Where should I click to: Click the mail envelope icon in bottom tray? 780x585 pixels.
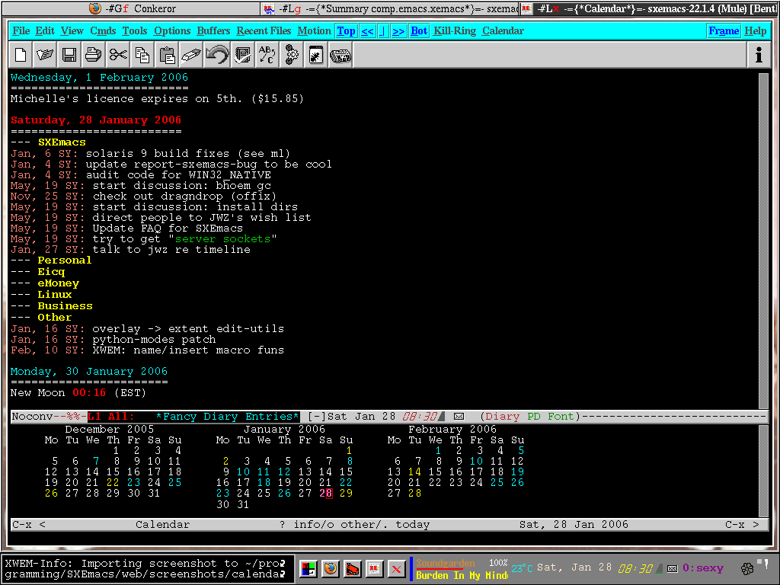tap(672, 568)
